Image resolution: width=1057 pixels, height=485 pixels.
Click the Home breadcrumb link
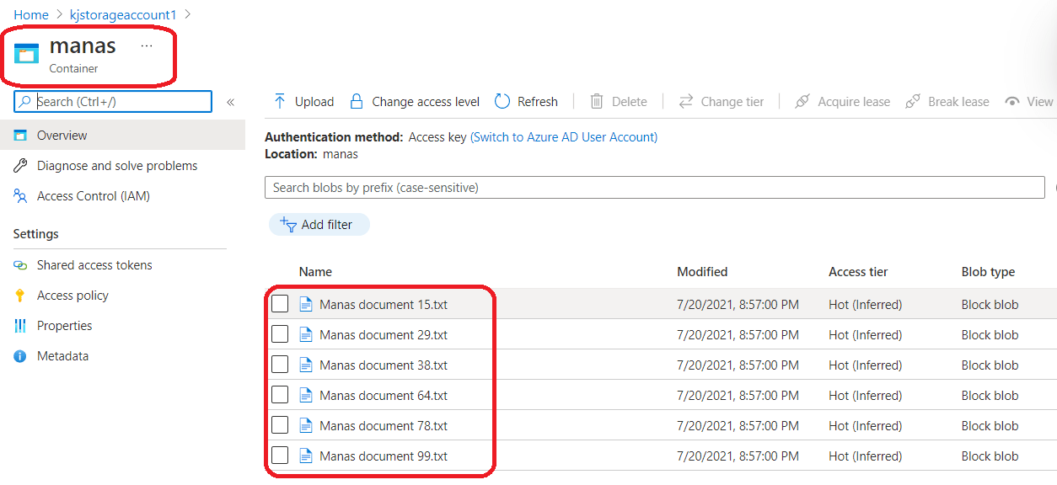pyautogui.click(x=31, y=14)
